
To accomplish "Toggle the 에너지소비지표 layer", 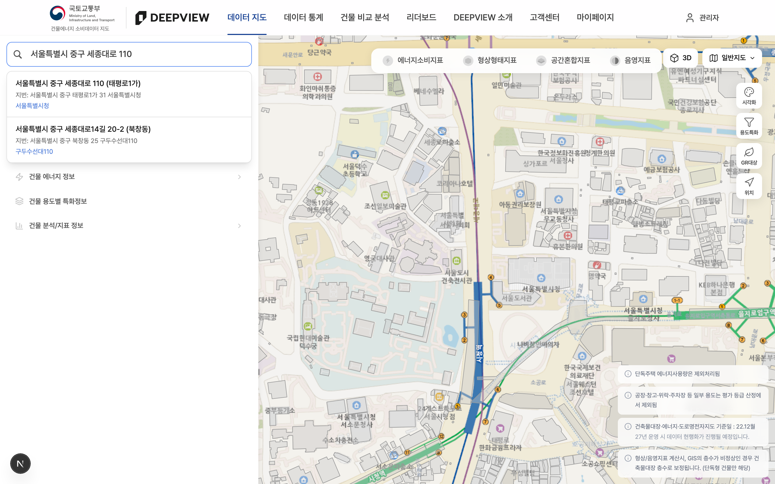I will click(413, 60).
